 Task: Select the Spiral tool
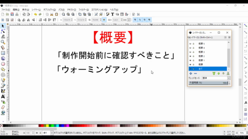(x=3, y=75)
